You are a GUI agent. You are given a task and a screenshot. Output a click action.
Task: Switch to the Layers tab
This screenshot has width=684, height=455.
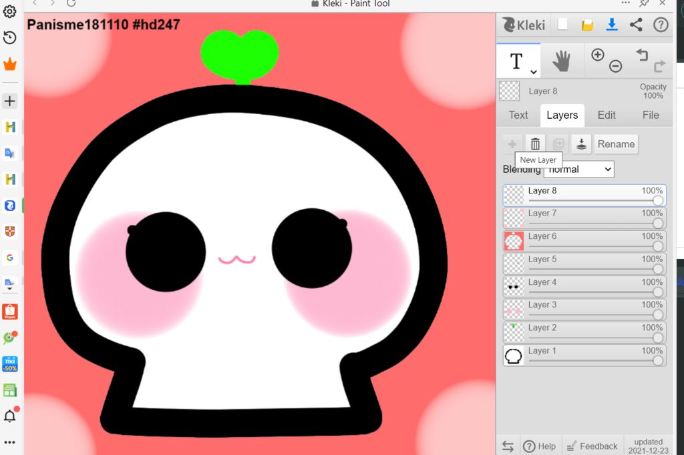point(562,115)
